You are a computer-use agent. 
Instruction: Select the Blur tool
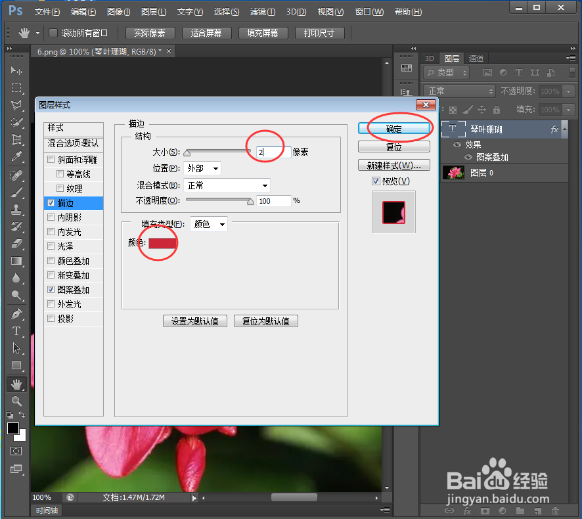16,278
